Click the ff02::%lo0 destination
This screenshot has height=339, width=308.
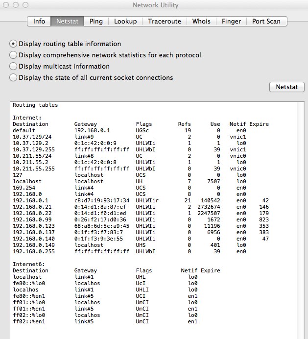(29, 315)
